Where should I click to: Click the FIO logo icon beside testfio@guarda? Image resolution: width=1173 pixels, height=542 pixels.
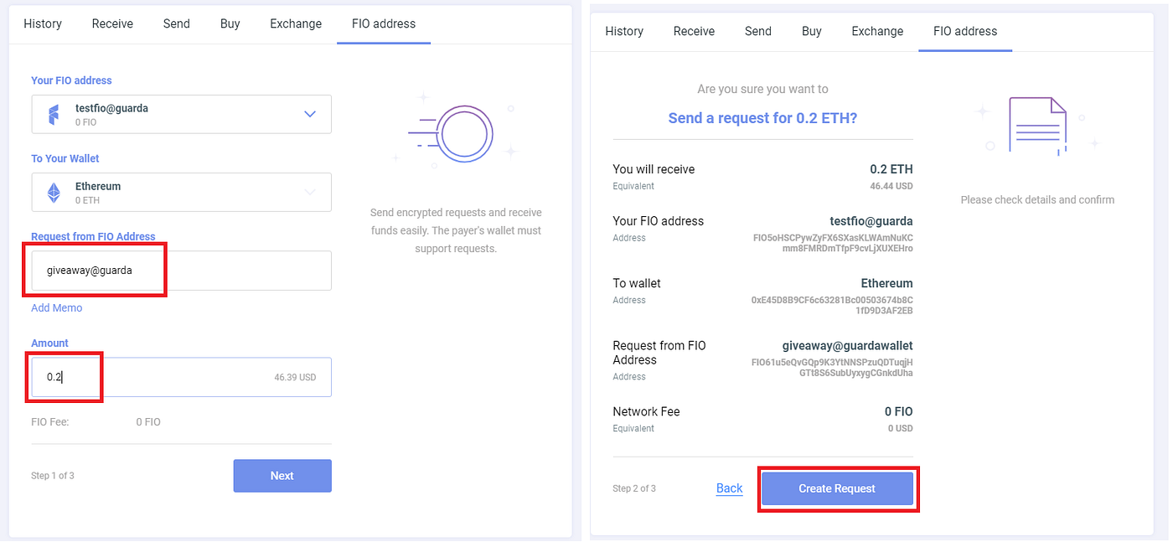click(x=54, y=115)
